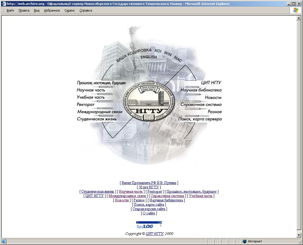Image resolution: width=303 pixels, height=245 pixels.
Task: Click ЦИТ НГТУ link in copyright line
Action: coord(155,234)
